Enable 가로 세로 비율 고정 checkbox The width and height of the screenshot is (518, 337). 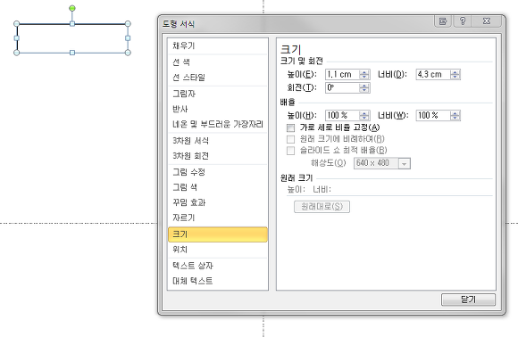(291, 127)
